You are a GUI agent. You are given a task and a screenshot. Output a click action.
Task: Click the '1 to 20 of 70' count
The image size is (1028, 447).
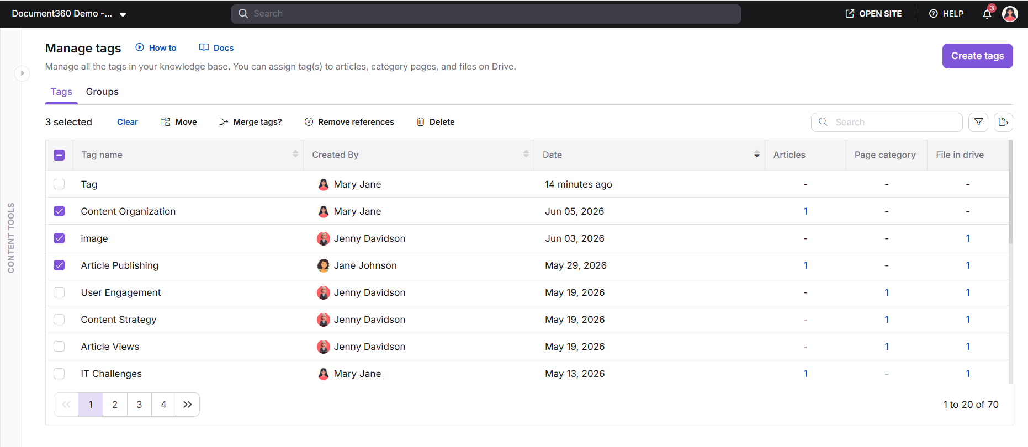pyautogui.click(x=971, y=405)
